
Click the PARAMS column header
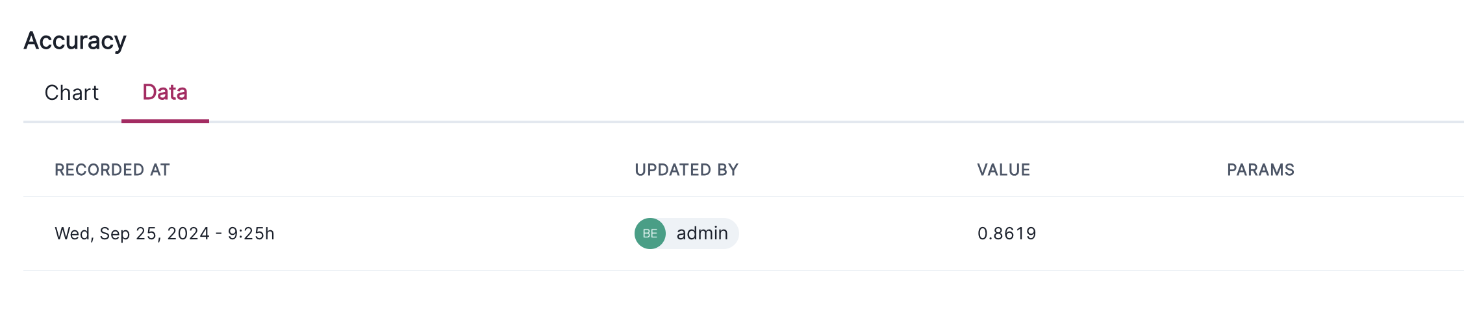point(1261,170)
